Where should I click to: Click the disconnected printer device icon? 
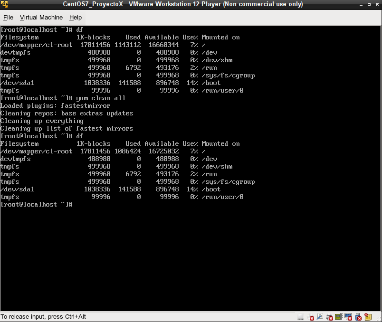[329, 317]
